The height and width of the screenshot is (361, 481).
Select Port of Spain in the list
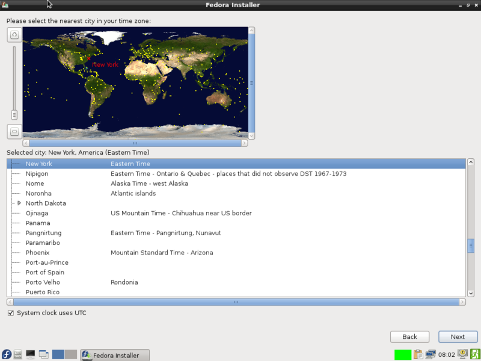click(236, 273)
